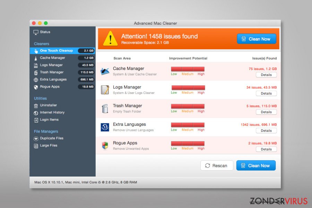The height and width of the screenshot is (208, 312).
Task: Click the 'Scan Area' column header
Action: coord(122,58)
